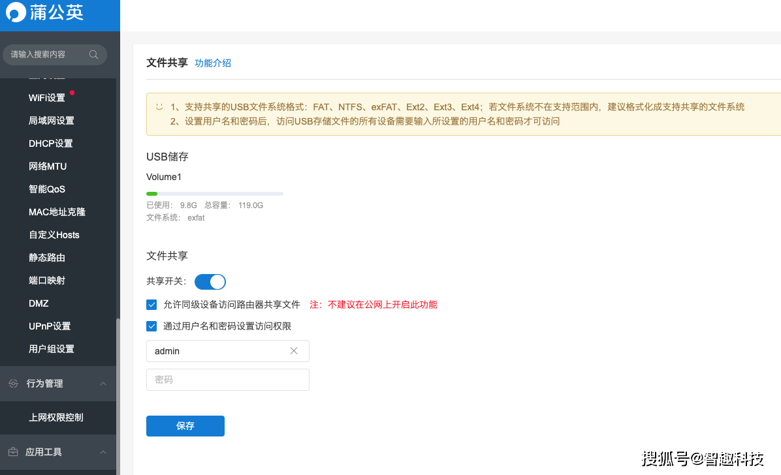Viewport: 781px width, 475px height.
Task: Open WiFi设置 in the sidebar
Action: coord(47,98)
